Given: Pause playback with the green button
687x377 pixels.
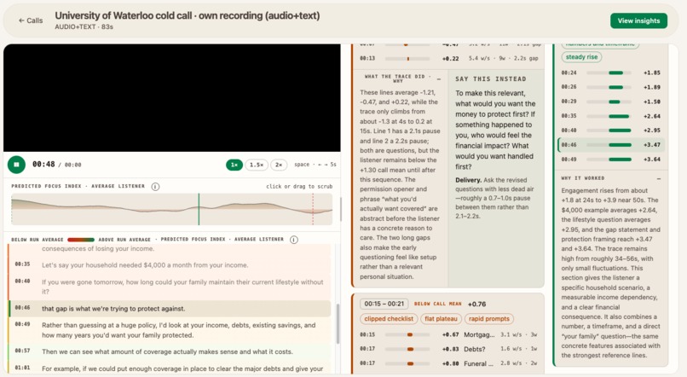Looking at the screenshot, I should click(17, 165).
